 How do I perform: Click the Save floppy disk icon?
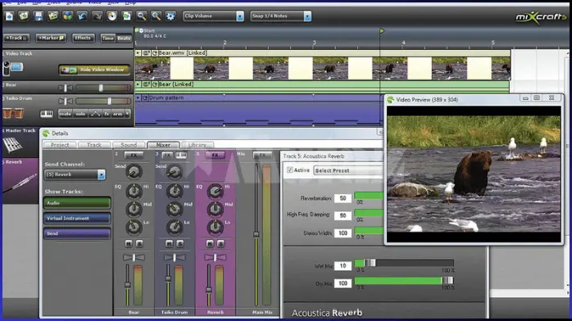(x=39, y=16)
